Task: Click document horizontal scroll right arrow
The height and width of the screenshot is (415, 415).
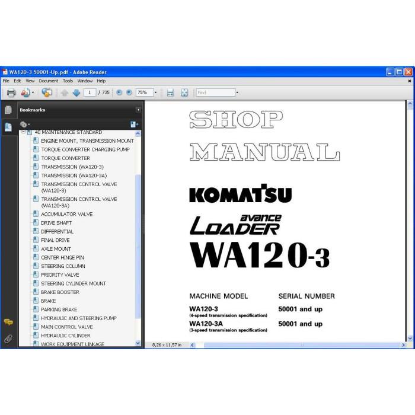Action: (403, 345)
